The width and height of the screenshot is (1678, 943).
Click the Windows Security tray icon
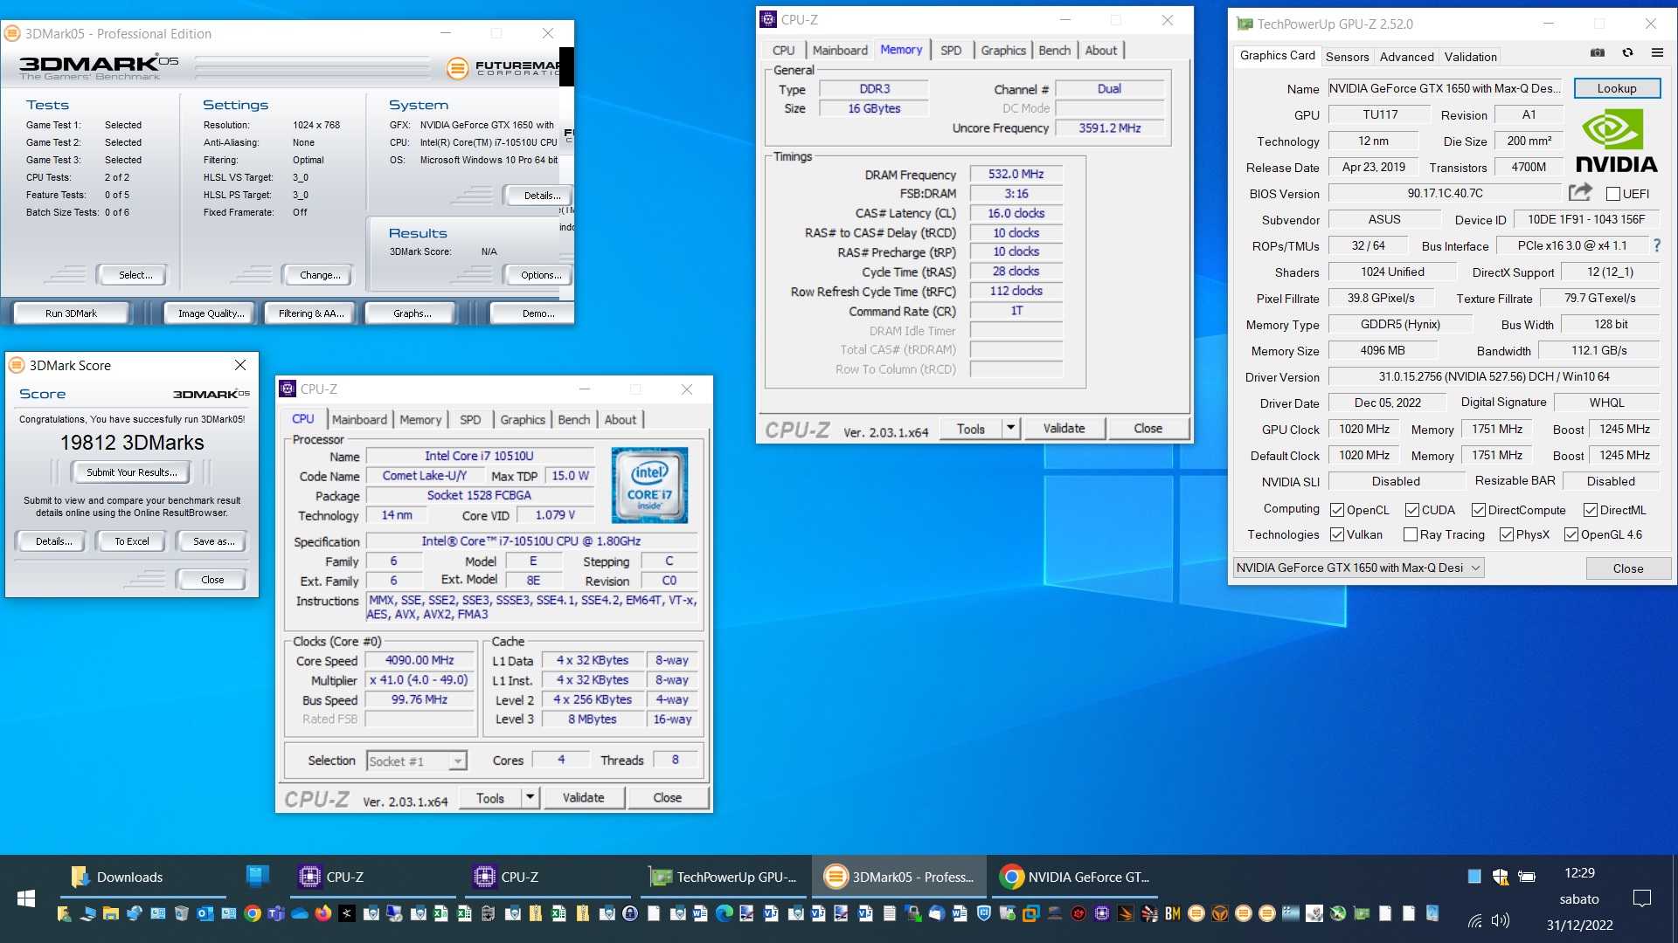tap(1501, 876)
